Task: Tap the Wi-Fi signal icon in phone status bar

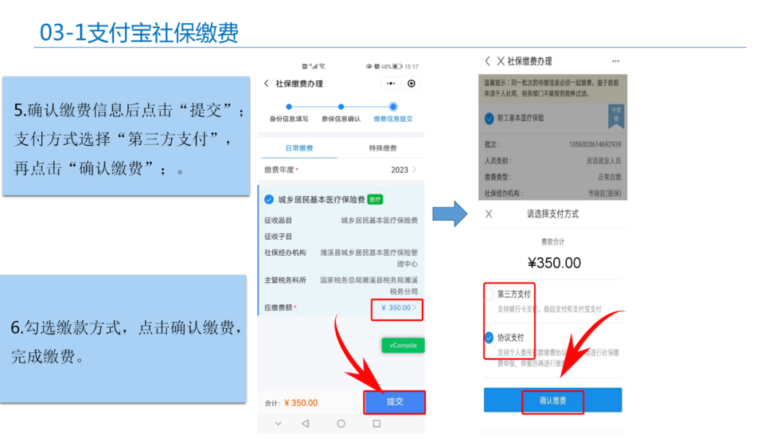Action: click(322, 66)
